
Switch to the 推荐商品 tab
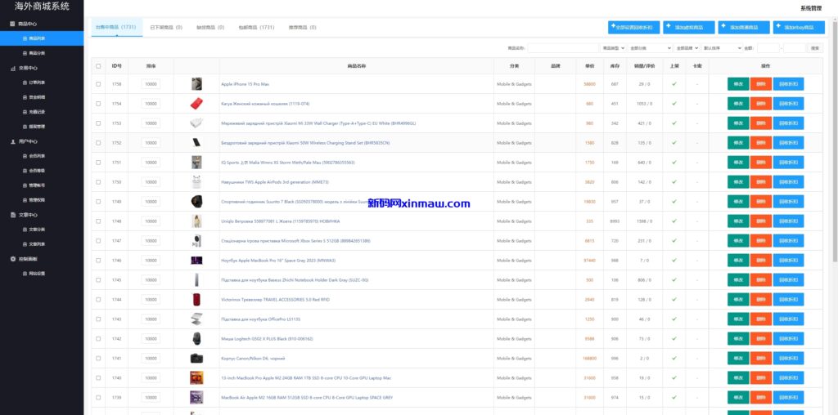pyautogui.click(x=303, y=27)
